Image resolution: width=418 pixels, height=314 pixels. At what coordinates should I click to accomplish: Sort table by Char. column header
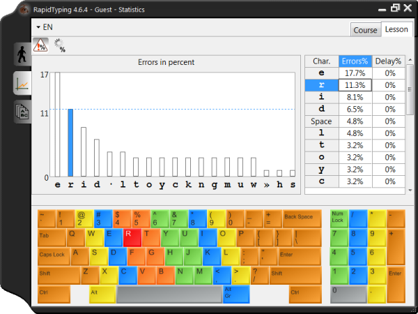tap(322, 61)
